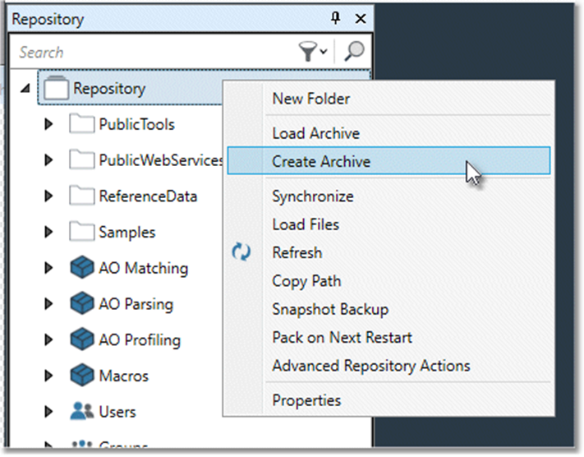The width and height of the screenshot is (584, 457).
Task: Click the search magnifier icon
Action: [354, 52]
